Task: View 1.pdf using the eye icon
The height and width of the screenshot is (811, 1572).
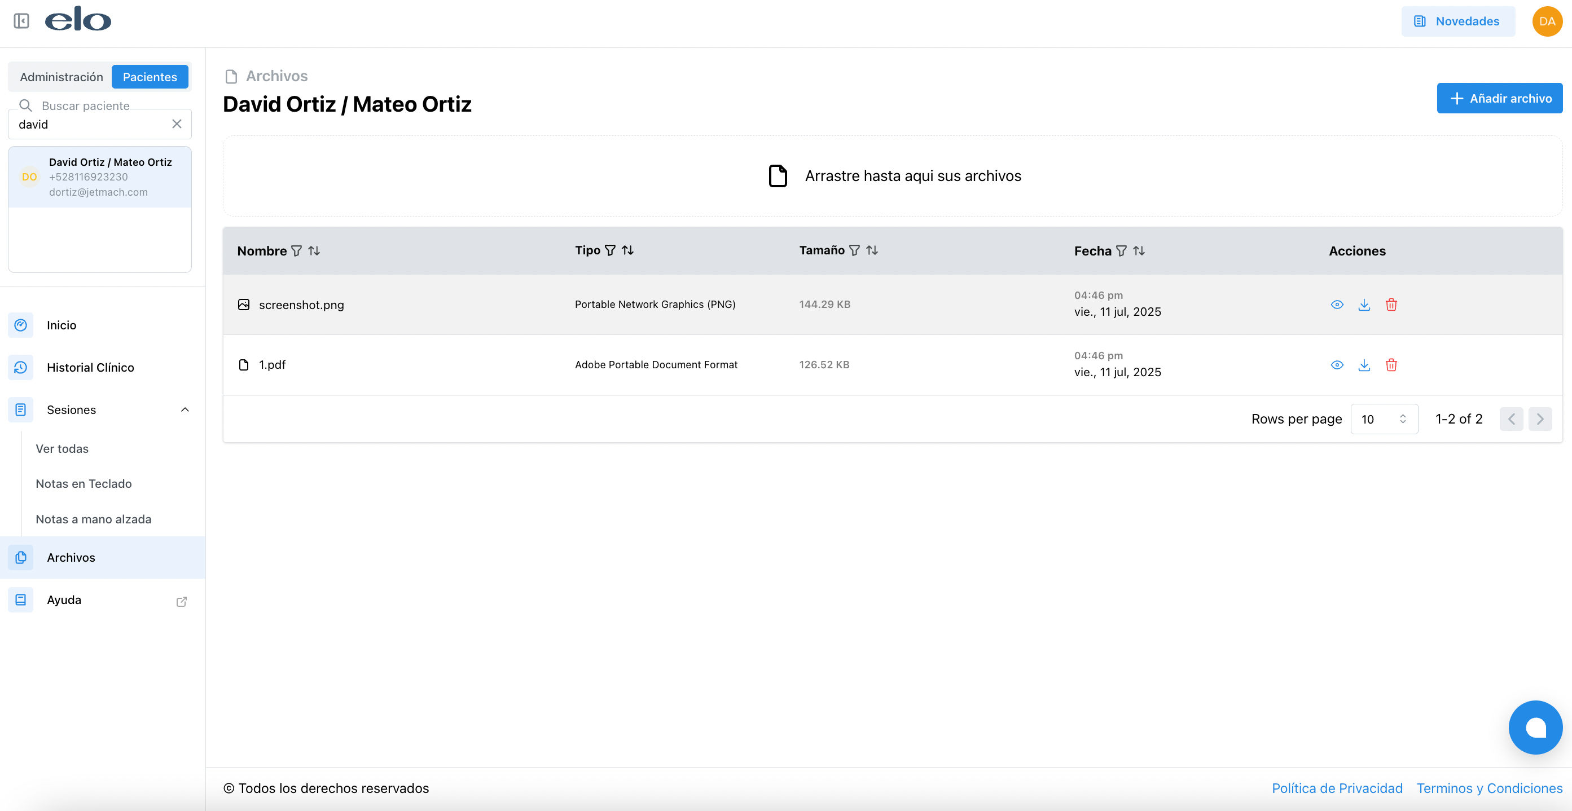Action: tap(1337, 365)
